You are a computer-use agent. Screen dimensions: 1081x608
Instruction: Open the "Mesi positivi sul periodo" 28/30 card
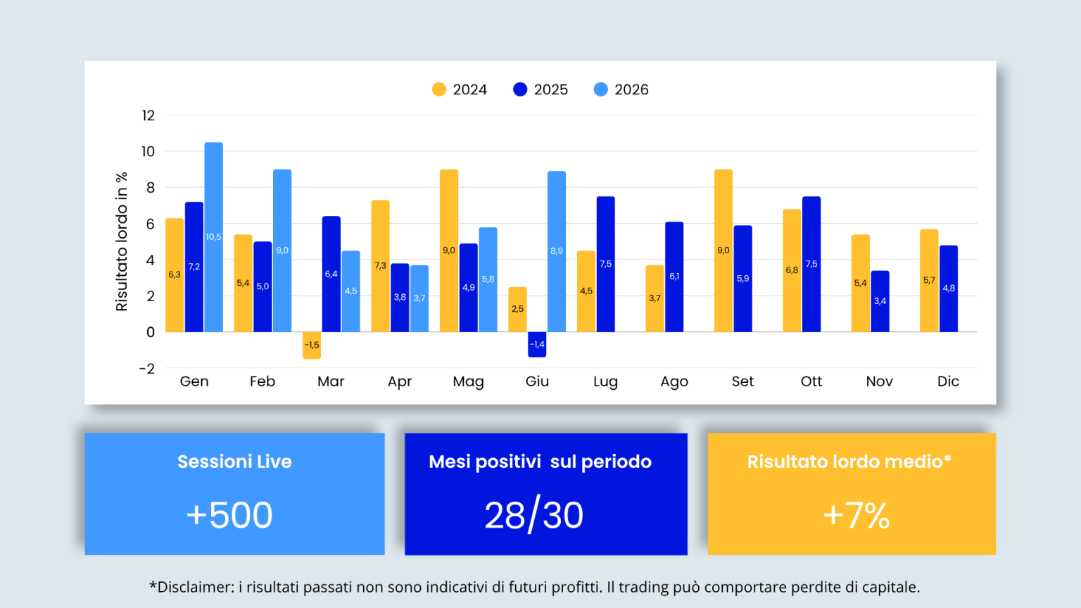click(546, 494)
